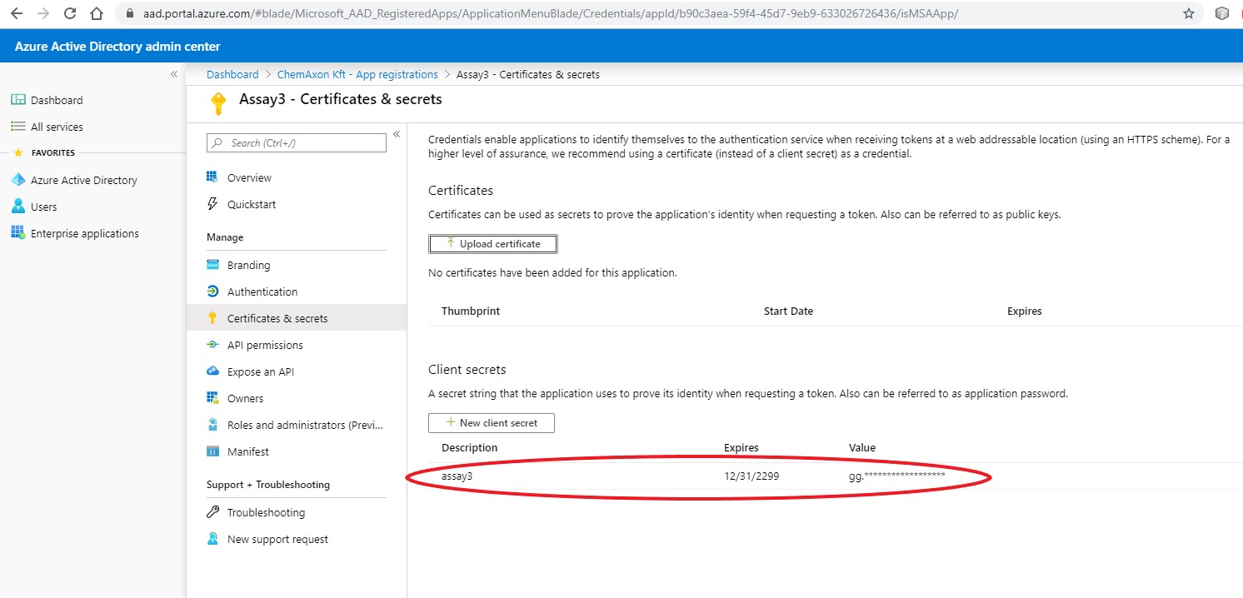Viewport: 1243px width, 598px height.
Task: Click the Dashboard breadcrumb link
Action: [232, 74]
